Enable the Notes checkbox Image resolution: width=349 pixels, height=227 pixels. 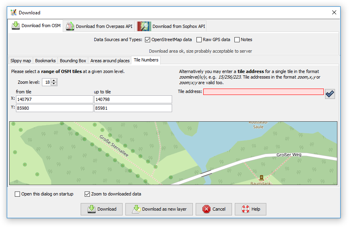pyautogui.click(x=237, y=40)
